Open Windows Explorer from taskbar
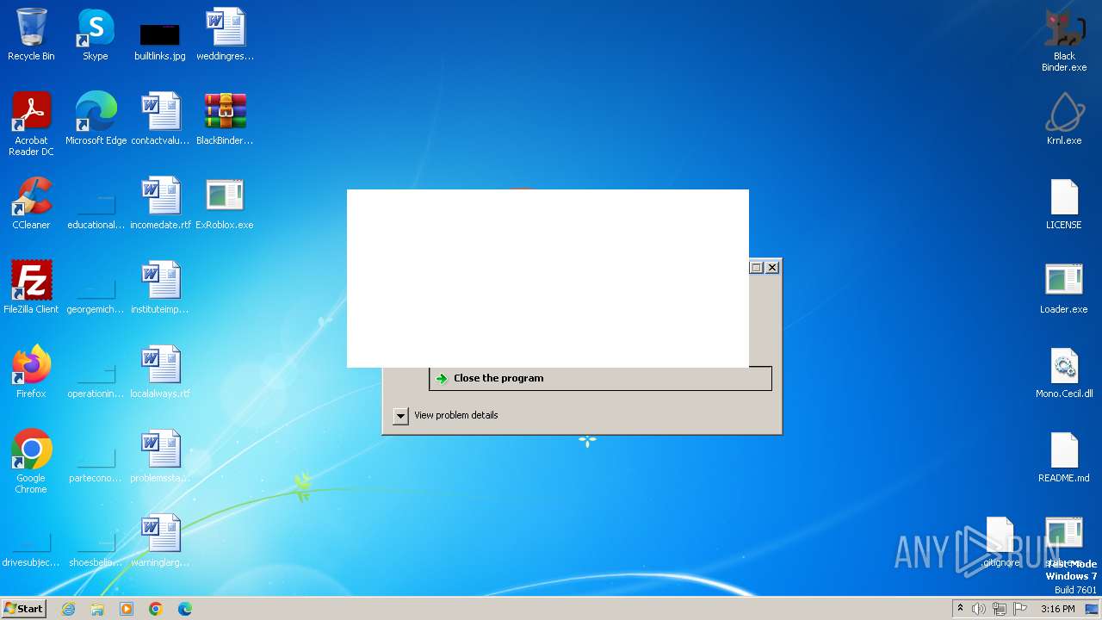 click(97, 609)
